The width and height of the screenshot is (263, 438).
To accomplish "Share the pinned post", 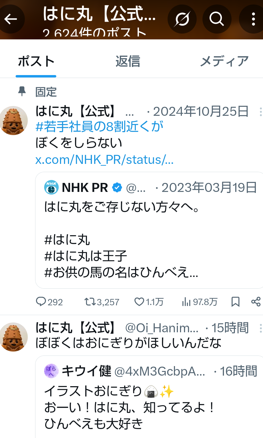I will [x=256, y=302].
